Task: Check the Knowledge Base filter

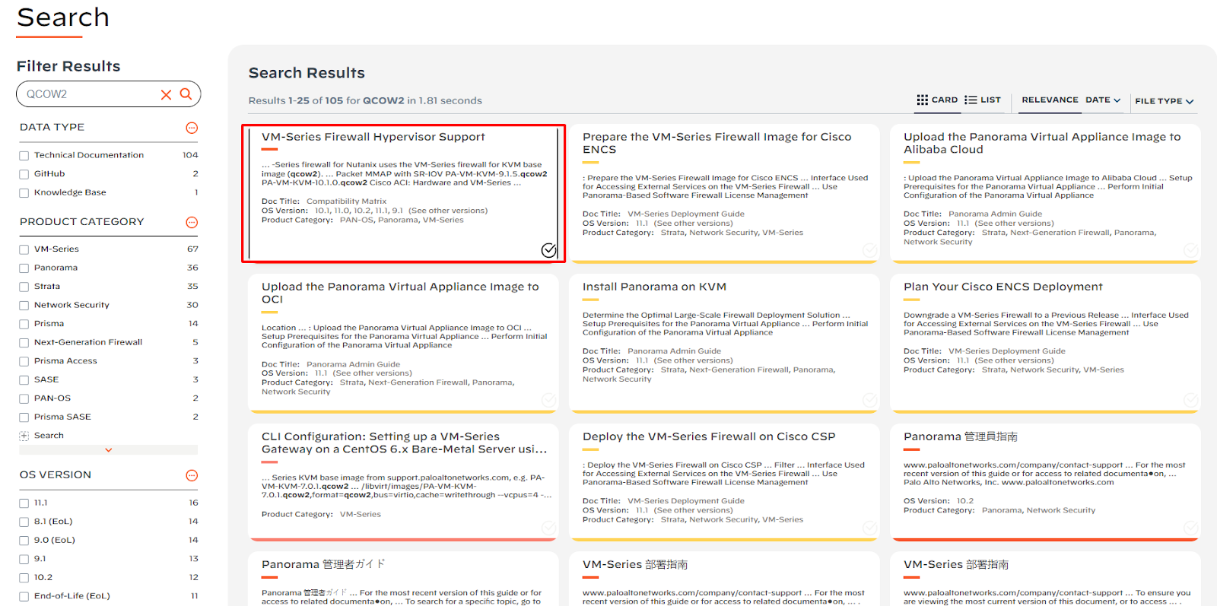Action: pos(24,193)
